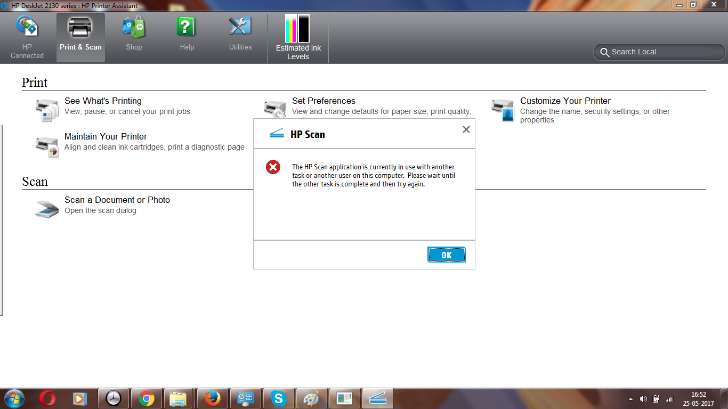This screenshot has width=728, height=409.
Task: Open the Customize Your Printer link
Action: pyautogui.click(x=565, y=101)
